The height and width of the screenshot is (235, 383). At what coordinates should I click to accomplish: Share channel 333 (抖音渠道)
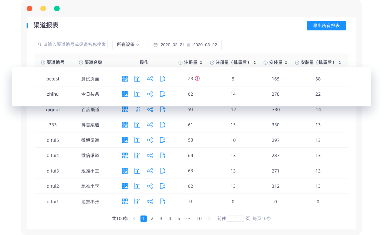pyautogui.click(x=150, y=125)
